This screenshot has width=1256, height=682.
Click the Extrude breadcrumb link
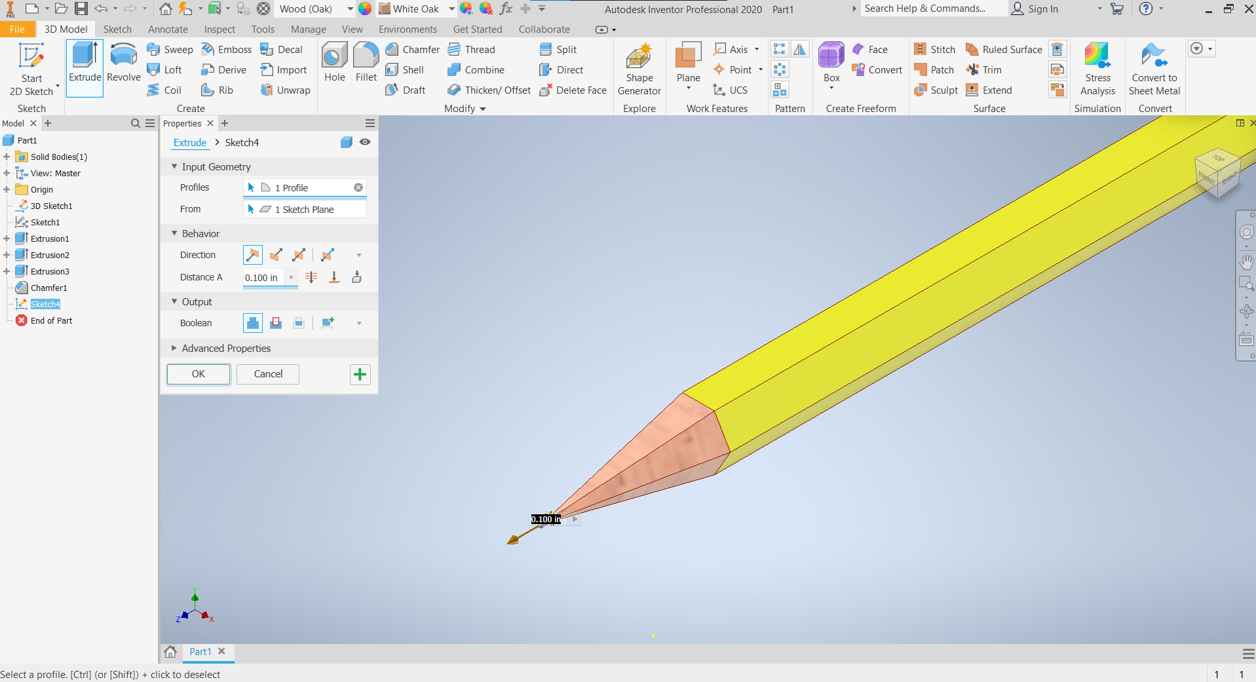[190, 143]
